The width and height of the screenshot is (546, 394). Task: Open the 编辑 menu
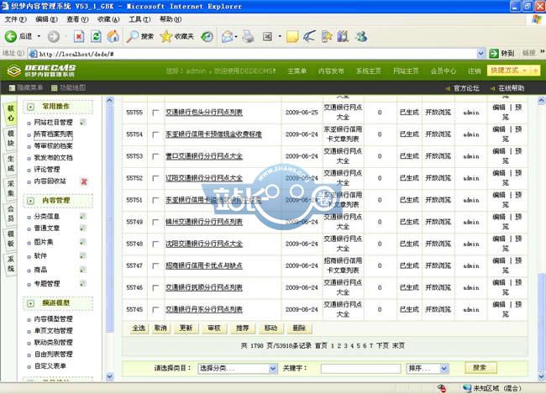[46, 19]
